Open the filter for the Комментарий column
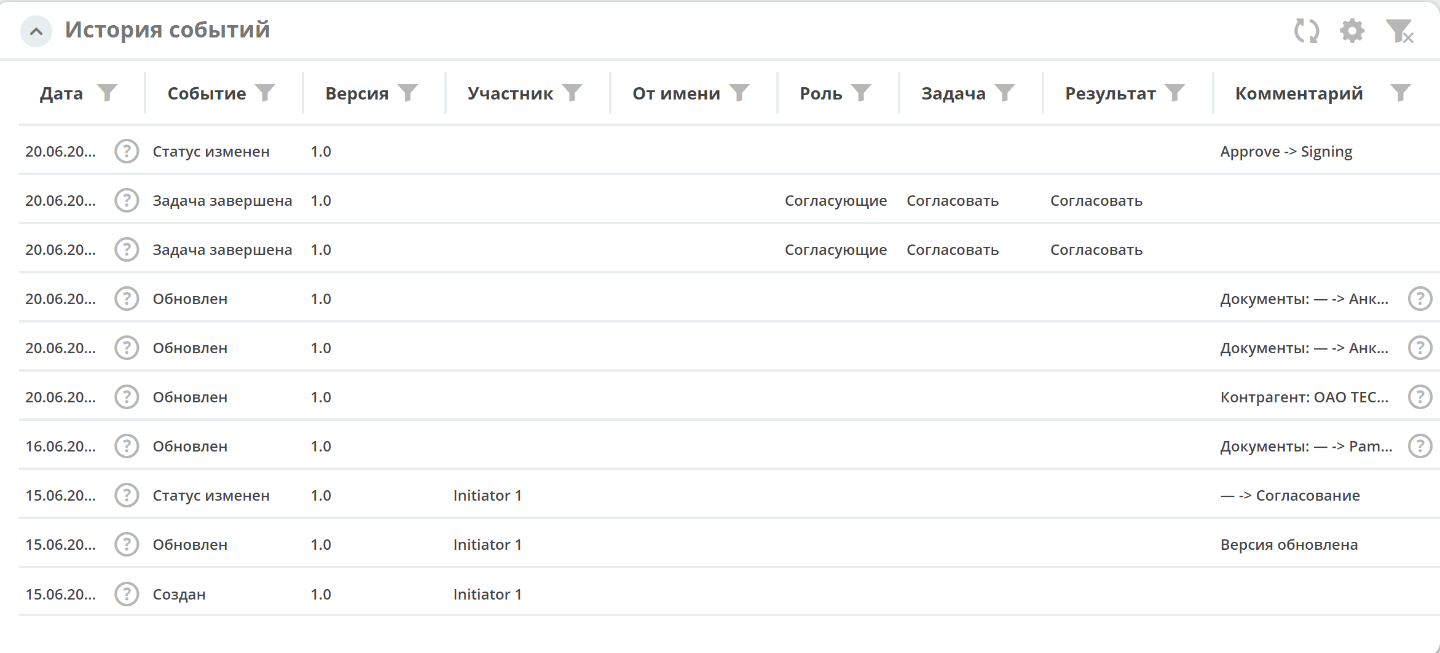Screen dimensions: 1440x653 pos(1401,93)
